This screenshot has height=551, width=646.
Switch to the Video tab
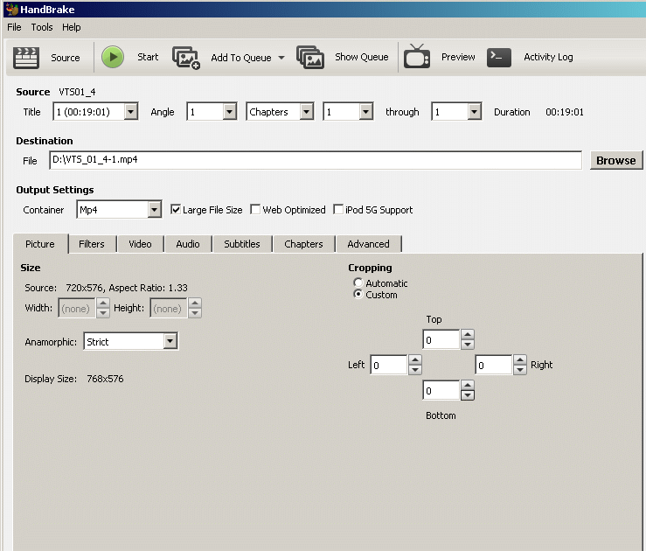tap(140, 244)
